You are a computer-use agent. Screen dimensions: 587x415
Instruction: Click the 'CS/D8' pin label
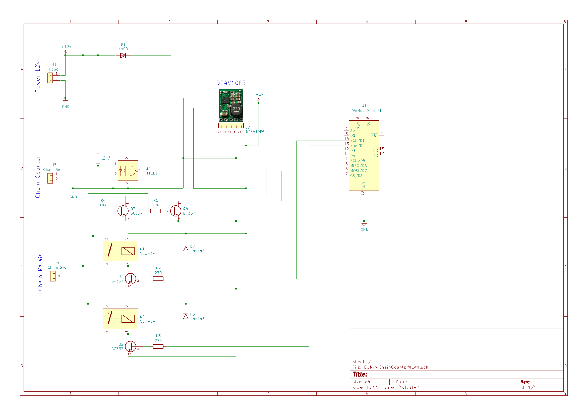click(x=357, y=176)
